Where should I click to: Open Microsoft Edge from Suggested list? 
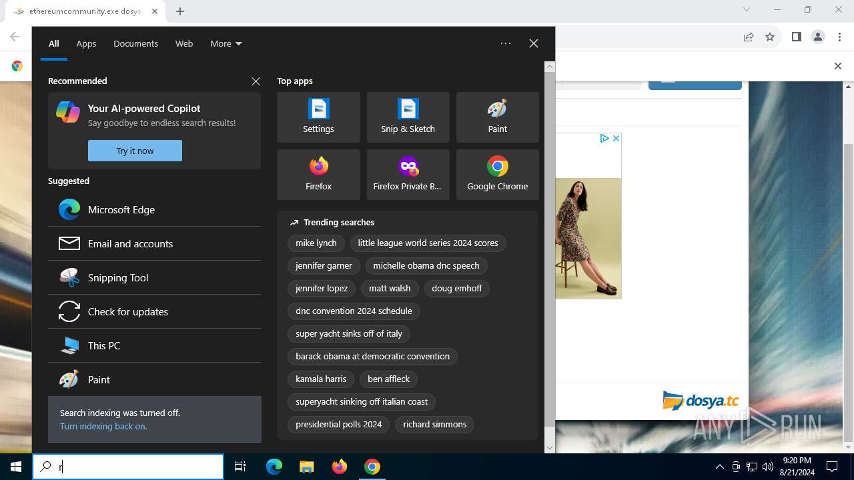(154, 209)
